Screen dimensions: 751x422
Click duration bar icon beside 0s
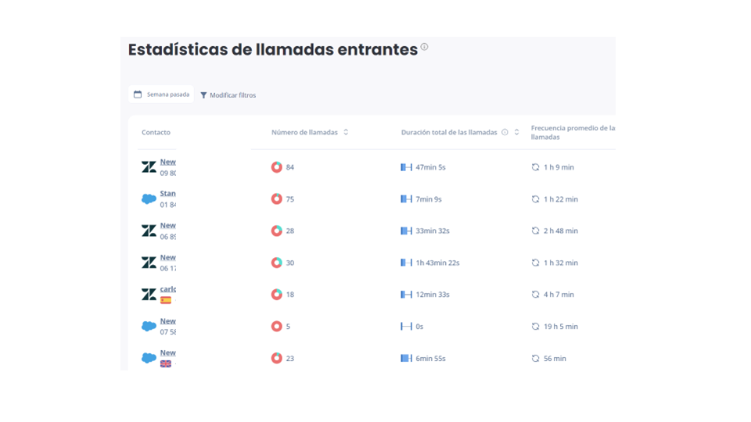406,327
